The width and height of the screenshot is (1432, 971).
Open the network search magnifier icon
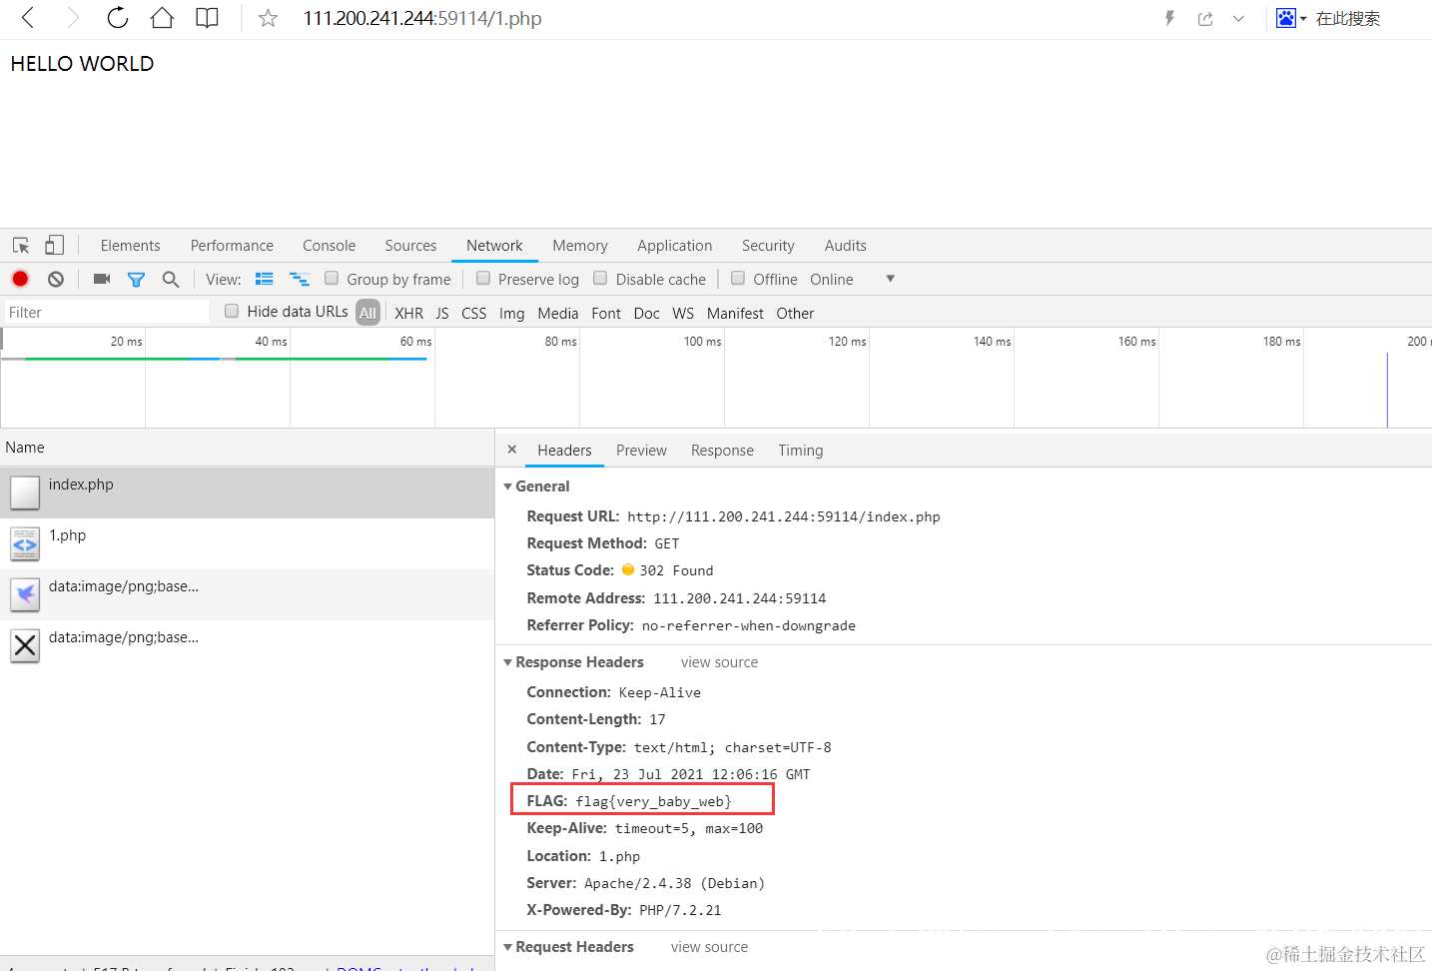(x=171, y=279)
